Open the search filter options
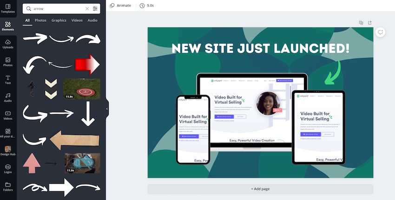395x200 pixels. coord(95,8)
